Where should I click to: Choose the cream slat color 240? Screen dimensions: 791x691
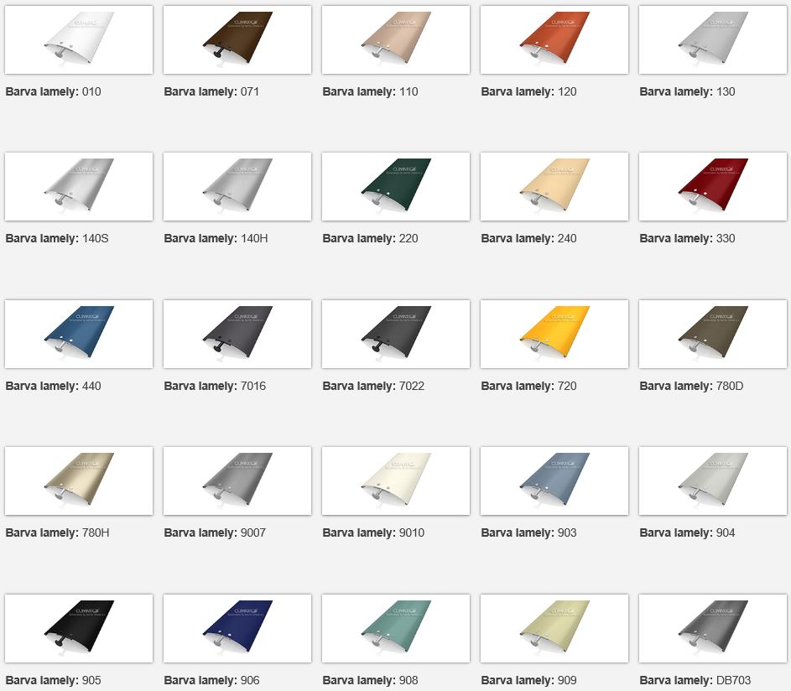point(554,187)
